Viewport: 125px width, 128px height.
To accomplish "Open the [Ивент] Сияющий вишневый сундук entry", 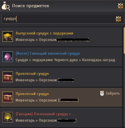I will [x=61, y=57].
